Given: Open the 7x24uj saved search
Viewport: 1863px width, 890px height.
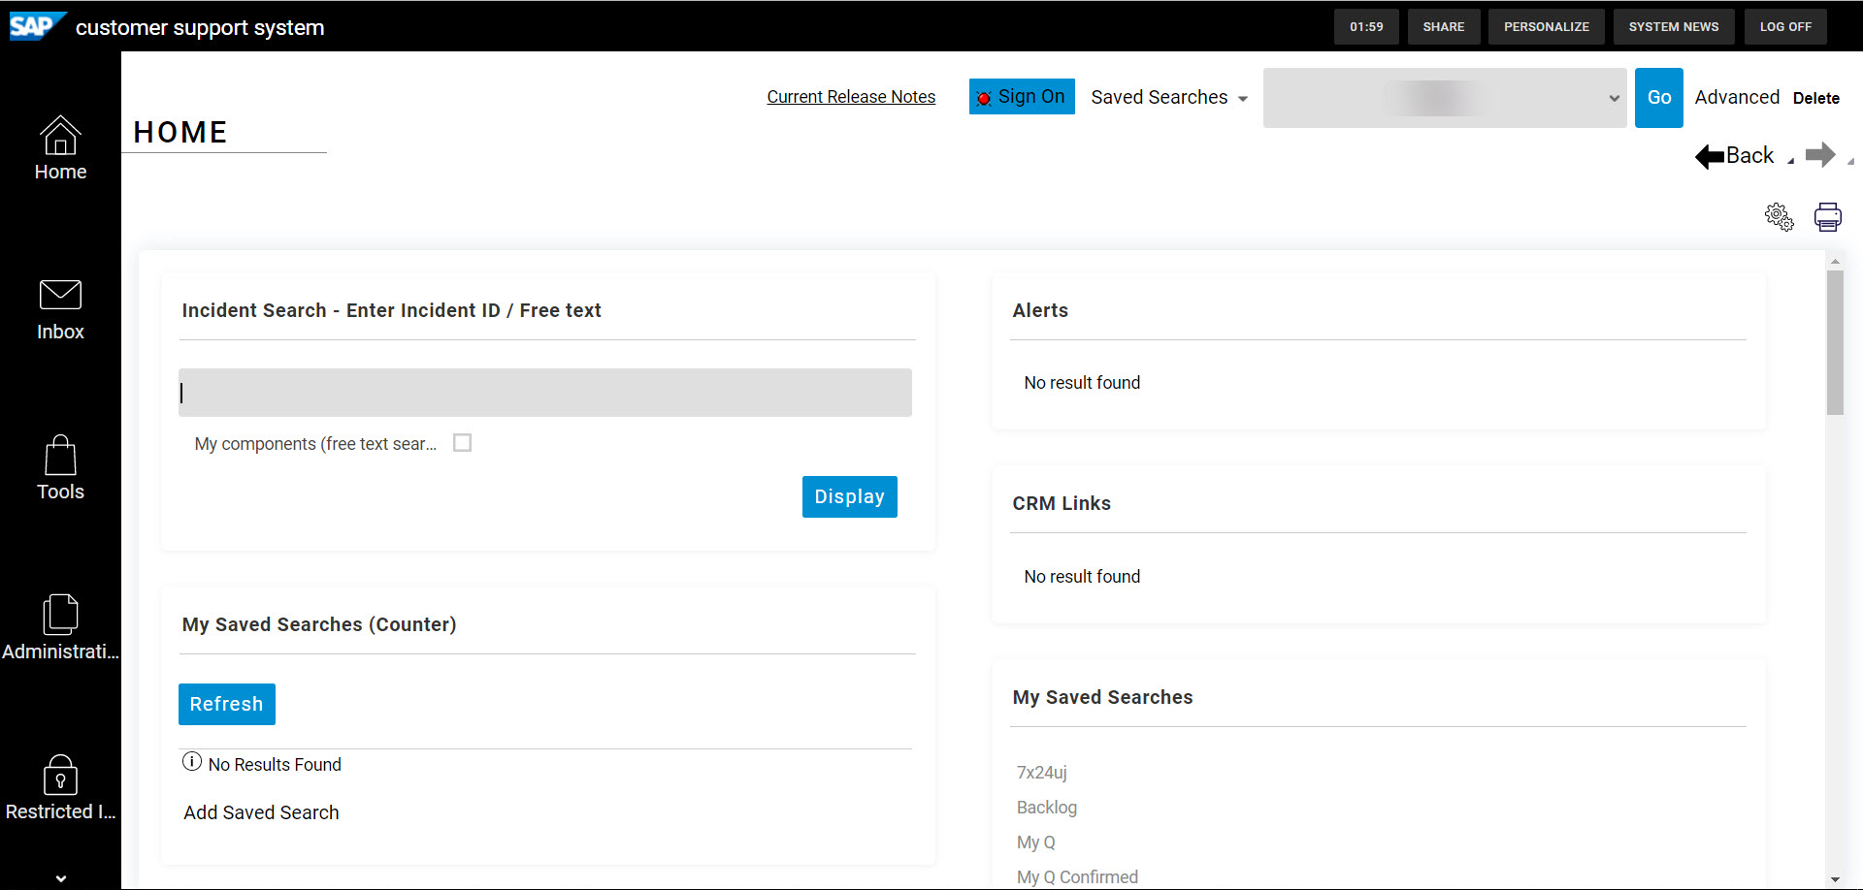Looking at the screenshot, I should pos(1042,773).
